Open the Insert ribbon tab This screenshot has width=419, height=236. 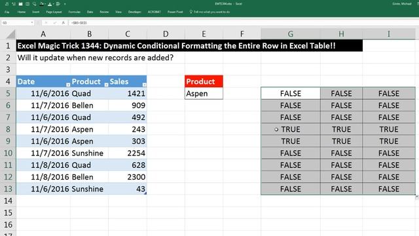click(35, 12)
